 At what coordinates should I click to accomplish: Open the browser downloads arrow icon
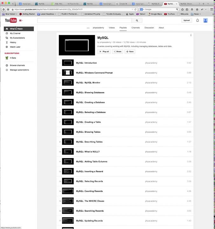pyautogui.click(x=192, y=9)
